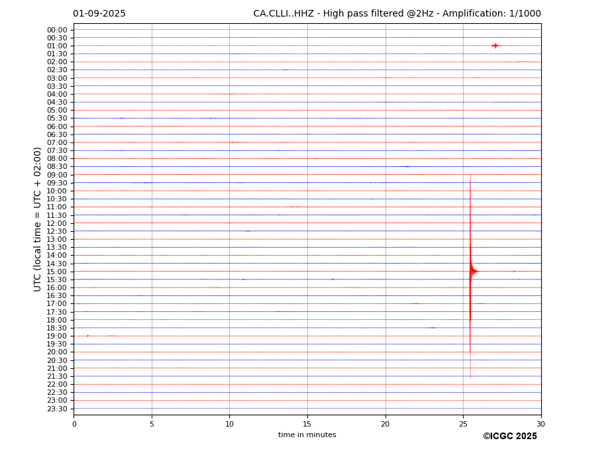This screenshot has height=461, width=614.
Task: Click the vertical UTC local time axis label
Action: 37,219
